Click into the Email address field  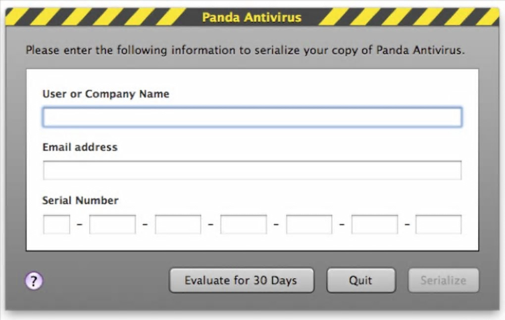pyautogui.click(x=252, y=170)
